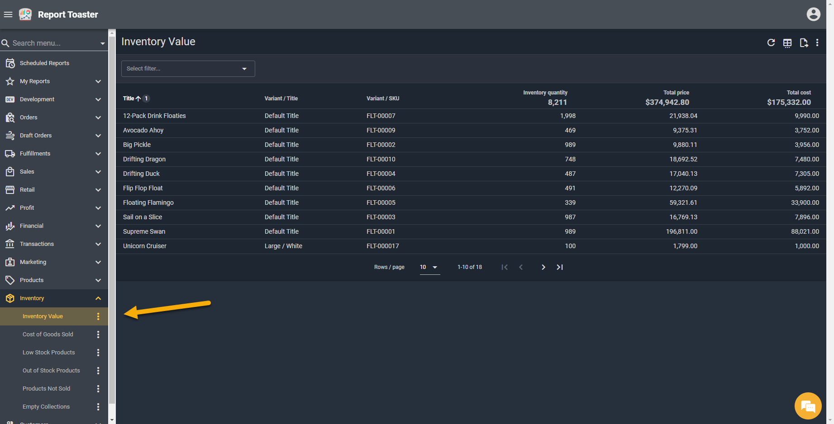Open the report's more options menu
This screenshot has height=424, width=834.
pyautogui.click(x=817, y=42)
